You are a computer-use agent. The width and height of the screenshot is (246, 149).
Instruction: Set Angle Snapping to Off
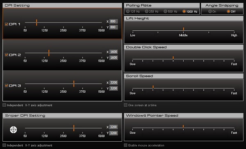coord(228,11)
